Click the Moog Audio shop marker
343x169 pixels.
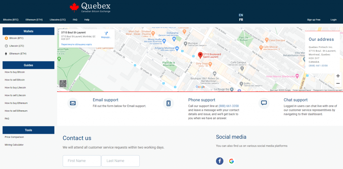[164, 41]
